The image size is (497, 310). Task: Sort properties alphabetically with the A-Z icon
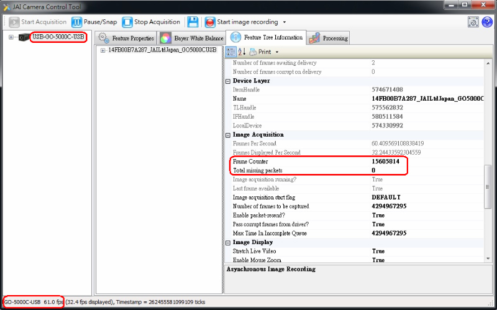tap(242, 52)
